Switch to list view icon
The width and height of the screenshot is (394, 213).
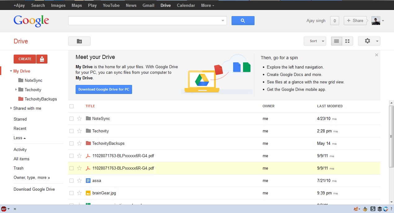coord(336,41)
